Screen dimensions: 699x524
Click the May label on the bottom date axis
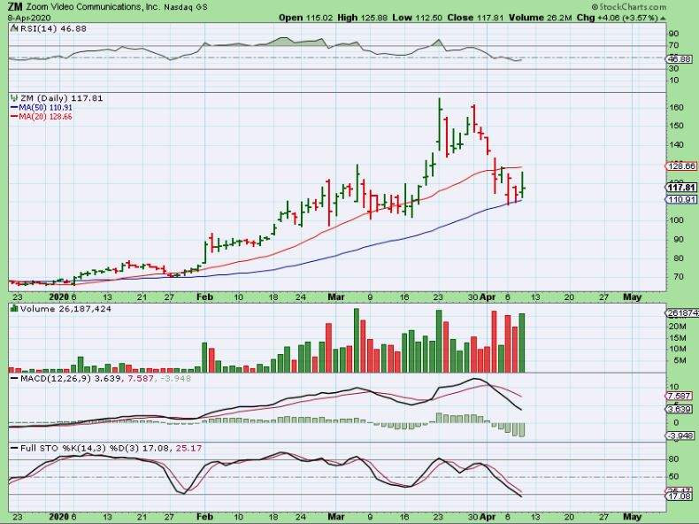click(x=632, y=517)
